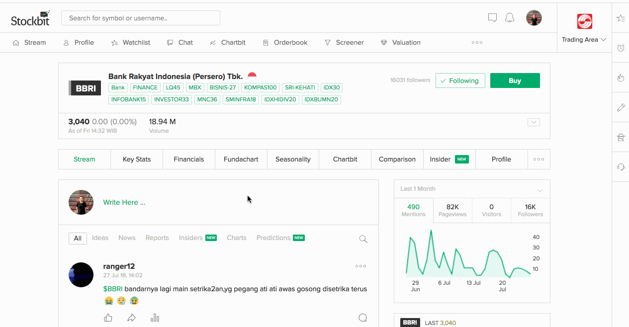Click the FINANCE tag
629x327 pixels.
click(x=145, y=87)
